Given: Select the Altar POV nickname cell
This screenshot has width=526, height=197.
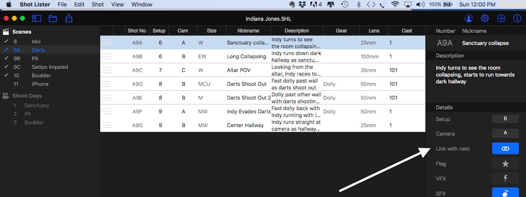Looking at the screenshot, I should coord(238,70).
